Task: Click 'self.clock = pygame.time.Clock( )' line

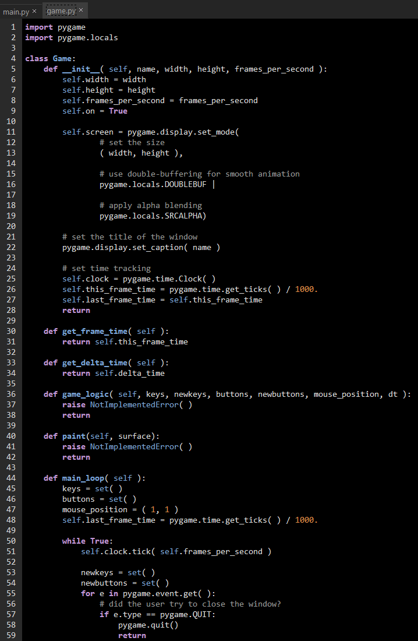Action: pos(139,279)
